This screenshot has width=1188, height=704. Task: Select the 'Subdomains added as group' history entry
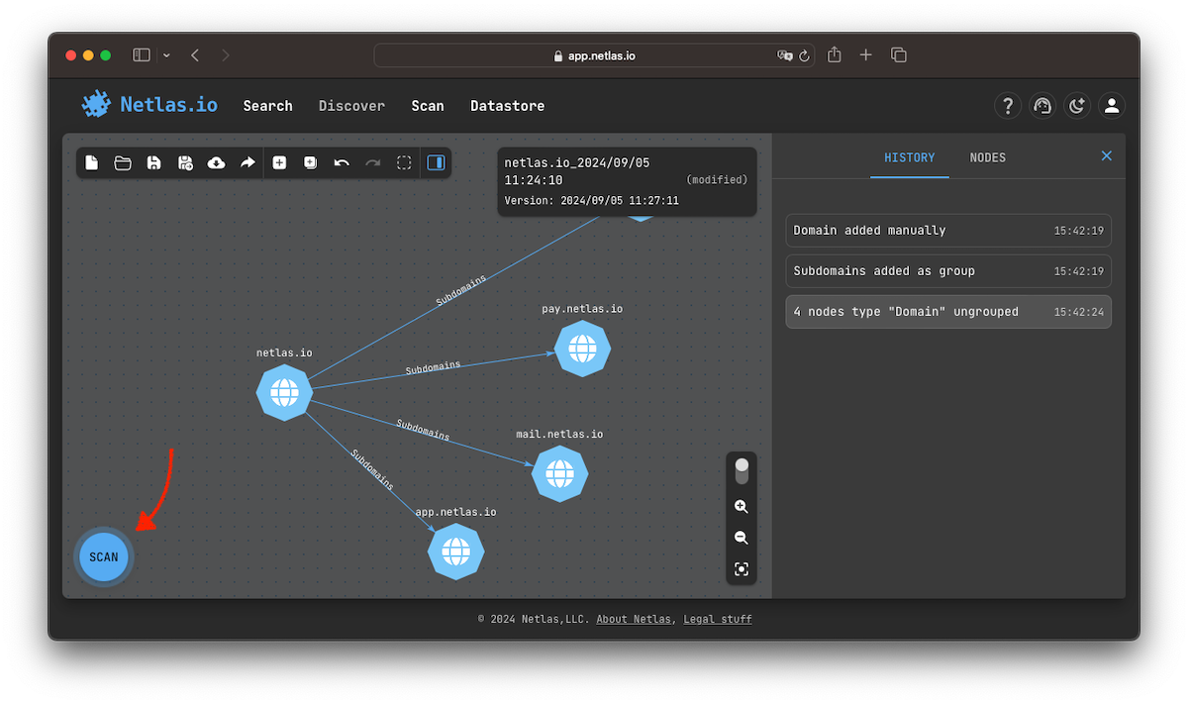pos(948,270)
